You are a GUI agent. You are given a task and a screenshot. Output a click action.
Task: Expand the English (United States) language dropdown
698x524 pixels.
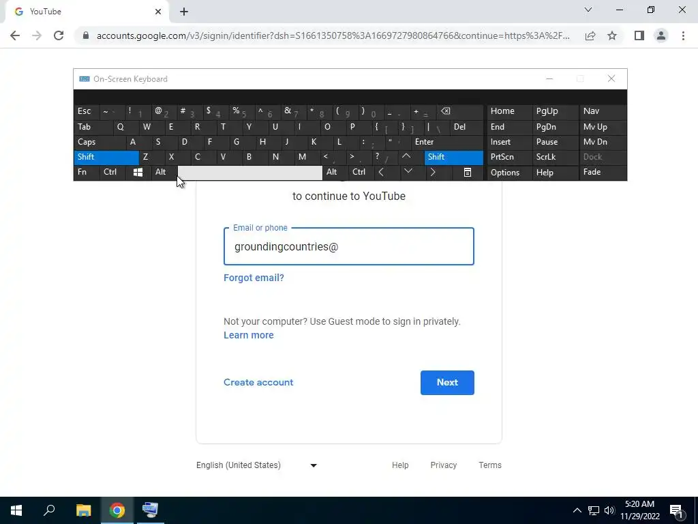click(257, 465)
